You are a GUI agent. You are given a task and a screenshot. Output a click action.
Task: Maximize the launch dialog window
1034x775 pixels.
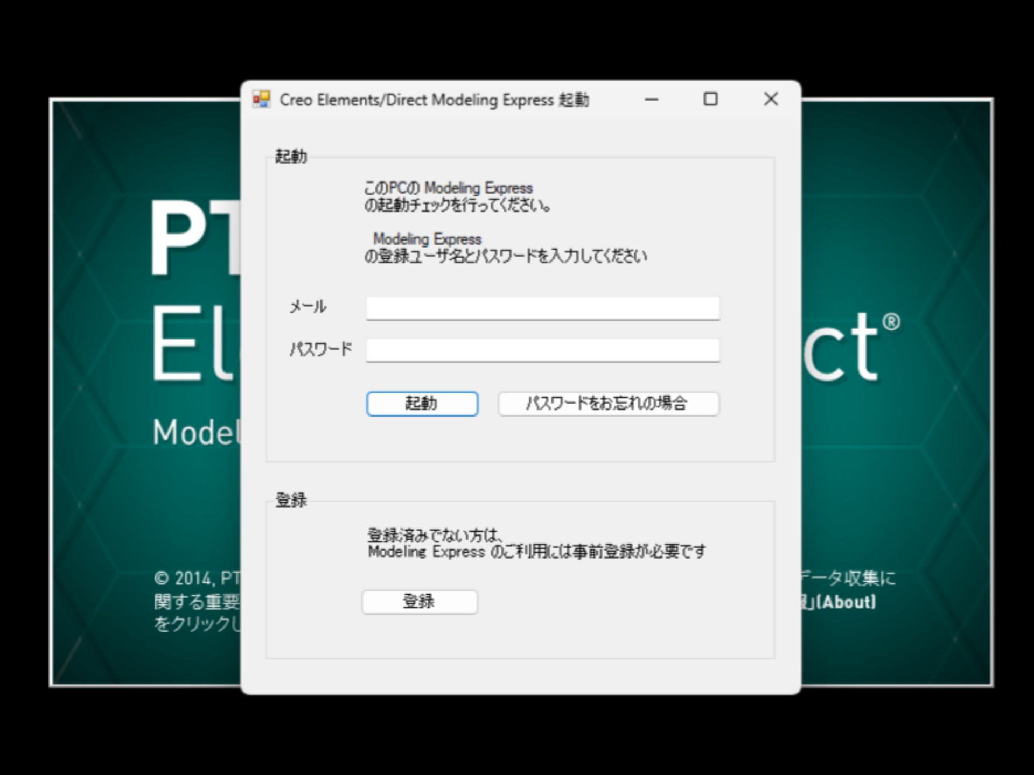pyautogui.click(x=711, y=100)
